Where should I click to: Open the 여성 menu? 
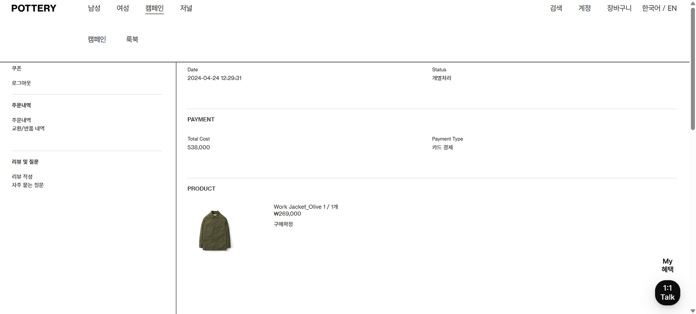pyautogui.click(x=123, y=8)
